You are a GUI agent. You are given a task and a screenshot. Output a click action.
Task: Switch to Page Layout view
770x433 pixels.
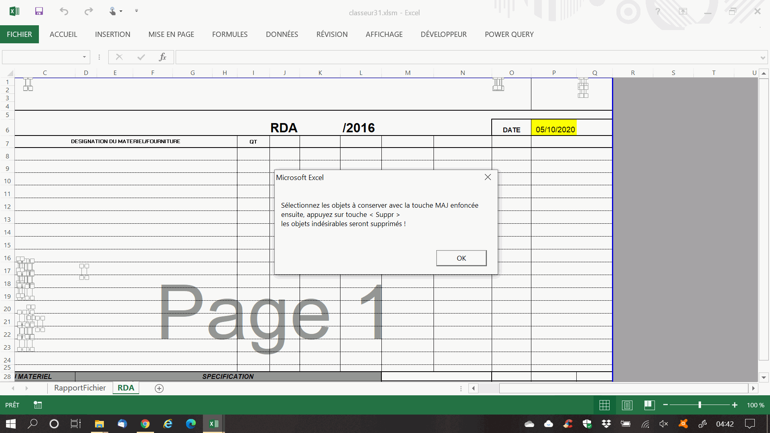point(627,405)
